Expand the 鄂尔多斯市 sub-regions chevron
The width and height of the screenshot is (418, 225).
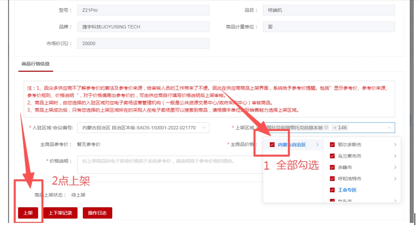click(x=395, y=145)
